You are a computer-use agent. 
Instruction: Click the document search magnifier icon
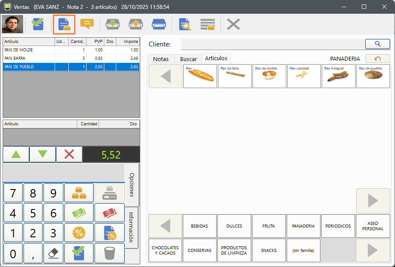[x=185, y=24]
